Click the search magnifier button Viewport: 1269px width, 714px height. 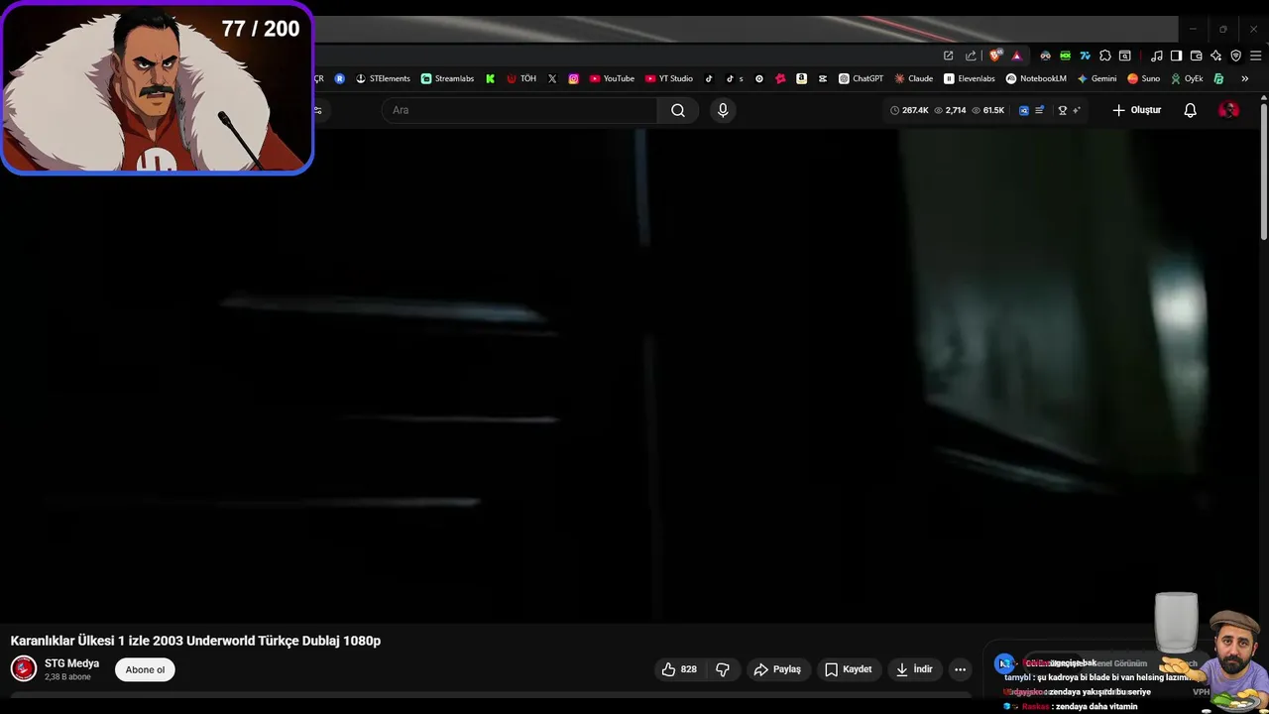pyautogui.click(x=678, y=110)
